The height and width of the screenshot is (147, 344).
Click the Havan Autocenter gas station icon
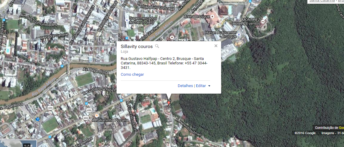[239, 34]
